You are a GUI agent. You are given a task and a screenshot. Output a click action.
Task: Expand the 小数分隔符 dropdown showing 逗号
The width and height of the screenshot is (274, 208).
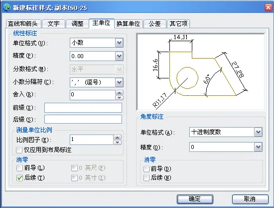[97, 82]
